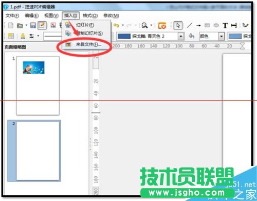The height and width of the screenshot is (201, 257).
Task: Expand the arrow style dropdown arrow
Action: coord(38,36)
